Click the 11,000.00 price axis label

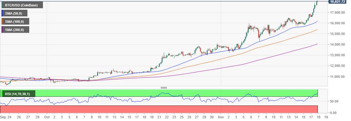[x=338, y=77]
